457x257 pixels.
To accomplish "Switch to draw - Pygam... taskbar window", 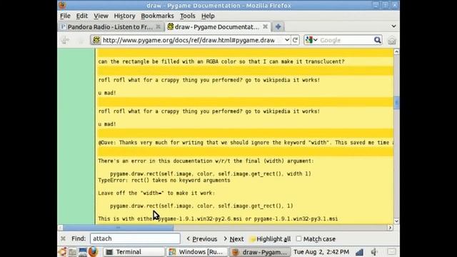I will point(260,252).
